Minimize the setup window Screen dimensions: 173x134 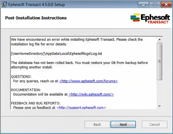(143, 5)
